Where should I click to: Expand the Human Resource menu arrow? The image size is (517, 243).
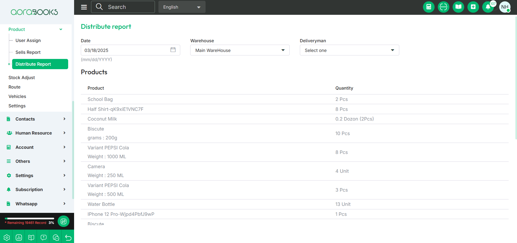[64, 133]
